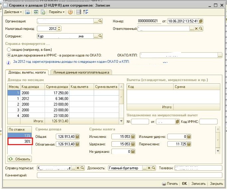Click the help question mark icon

pyautogui.click(x=70, y=12)
